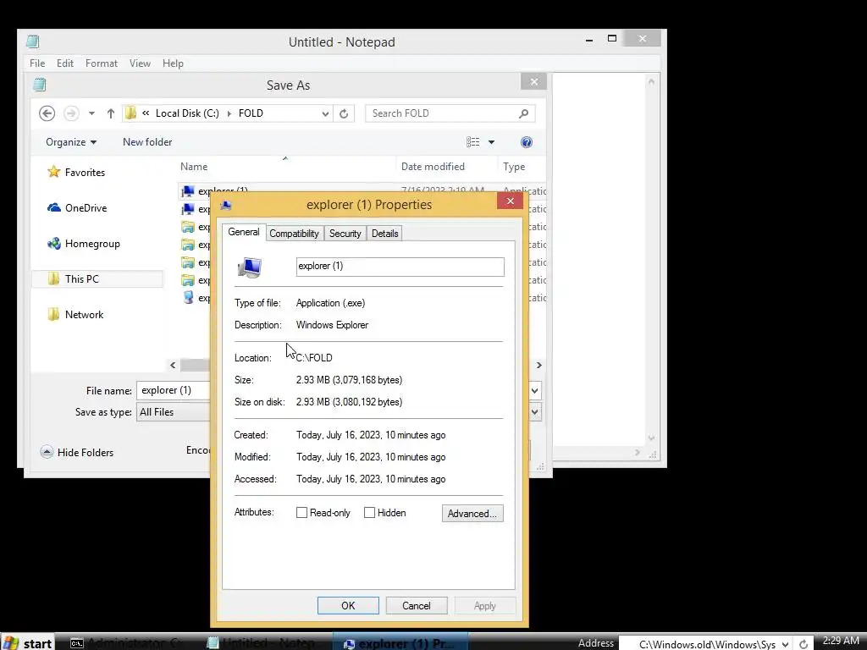Click the file name field in Properties
This screenshot has height=650, width=867.
pyautogui.click(x=400, y=267)
